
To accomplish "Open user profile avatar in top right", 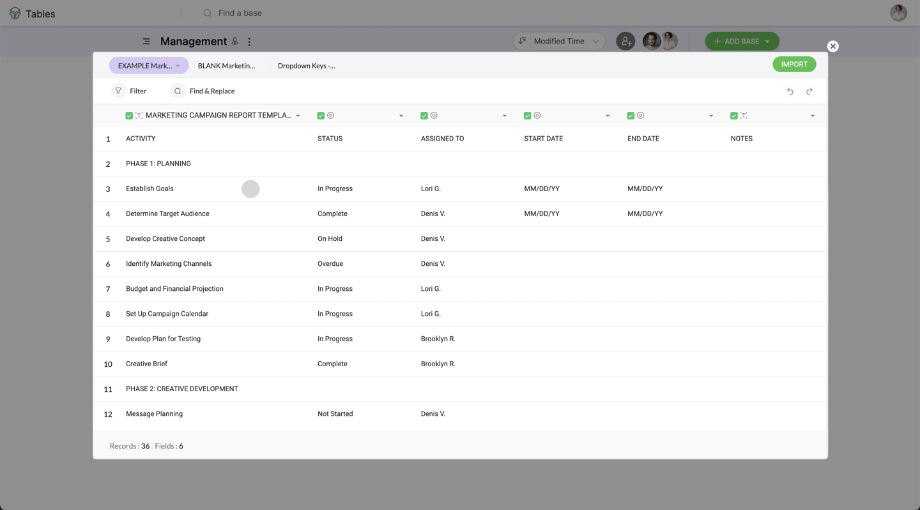I will (x=898, y=13).
